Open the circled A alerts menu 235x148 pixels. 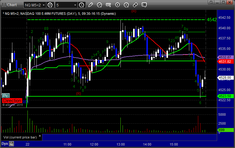126,5
